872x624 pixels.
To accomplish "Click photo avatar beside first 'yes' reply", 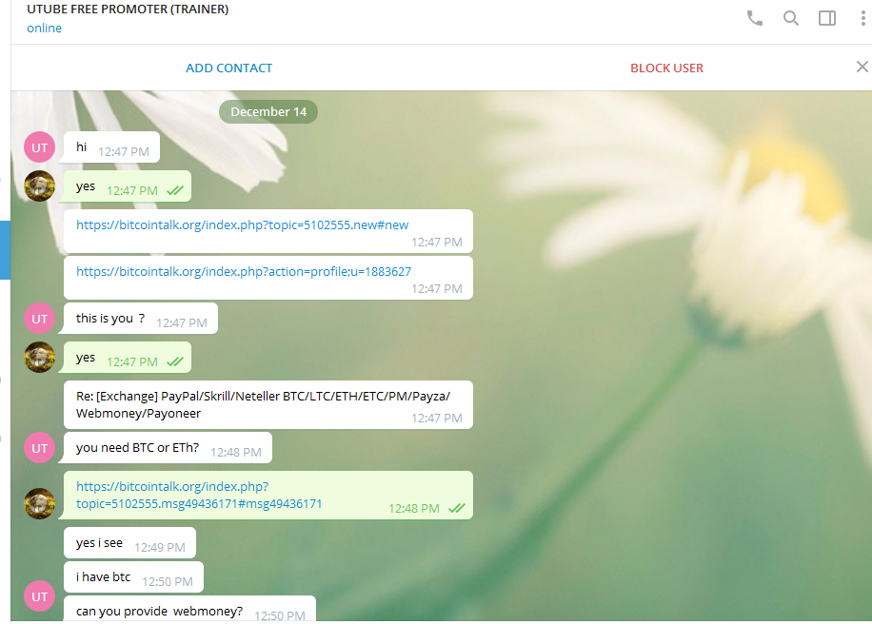I will click(39, 186).
